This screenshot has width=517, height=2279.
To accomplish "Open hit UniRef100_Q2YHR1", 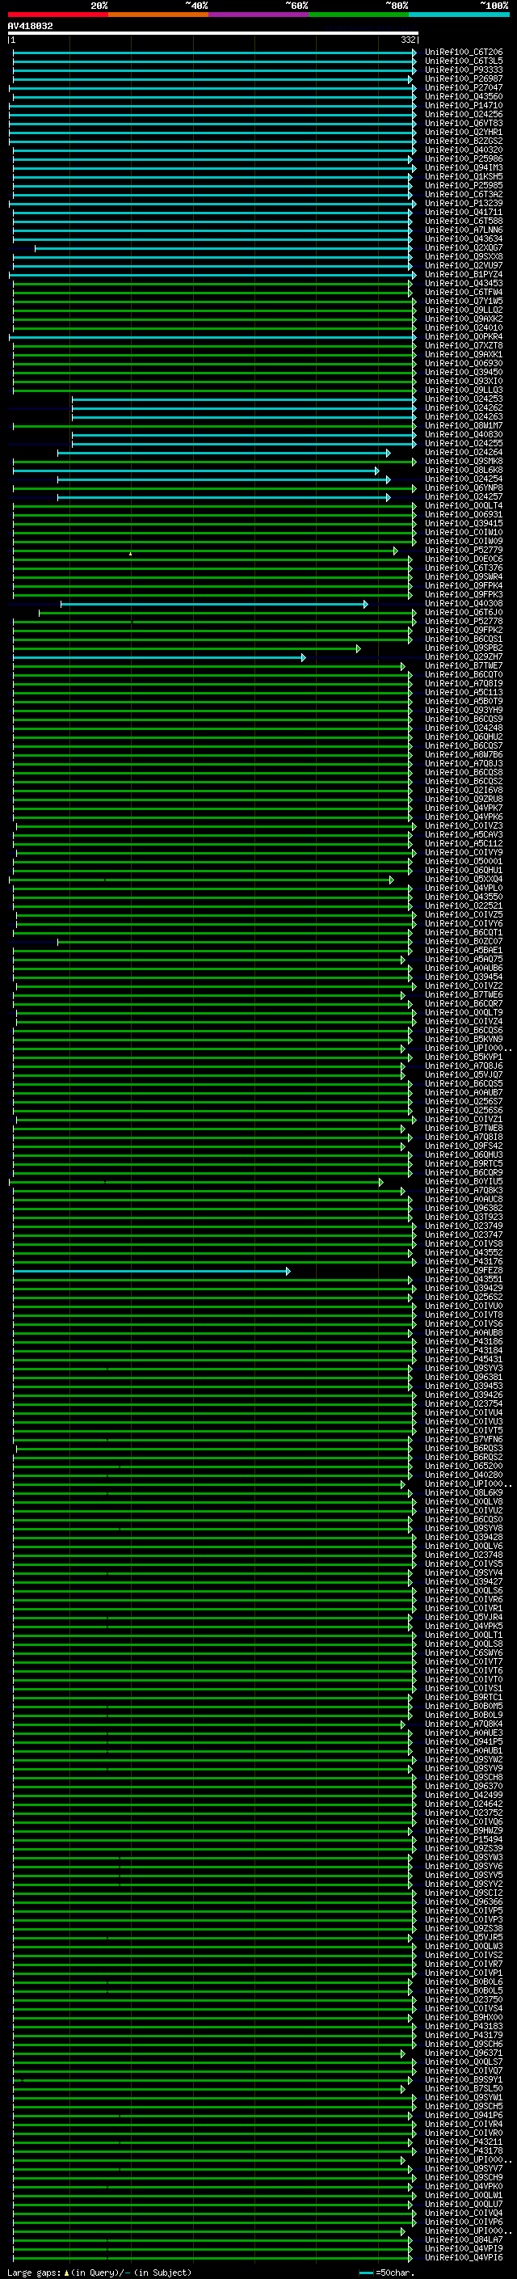I will click(x=464, y=132).
